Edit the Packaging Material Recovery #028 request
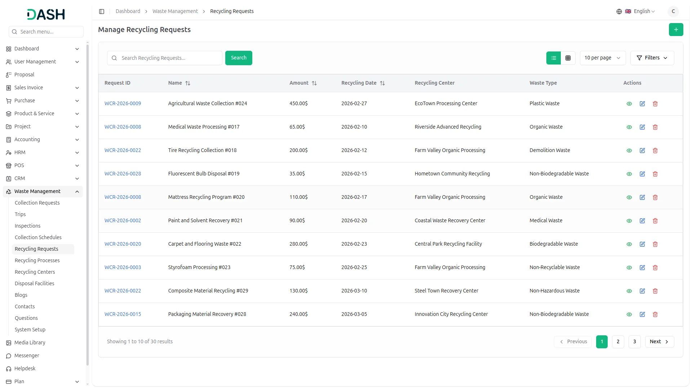The height and width of the screenshot is (389, 692). [642, 314]
